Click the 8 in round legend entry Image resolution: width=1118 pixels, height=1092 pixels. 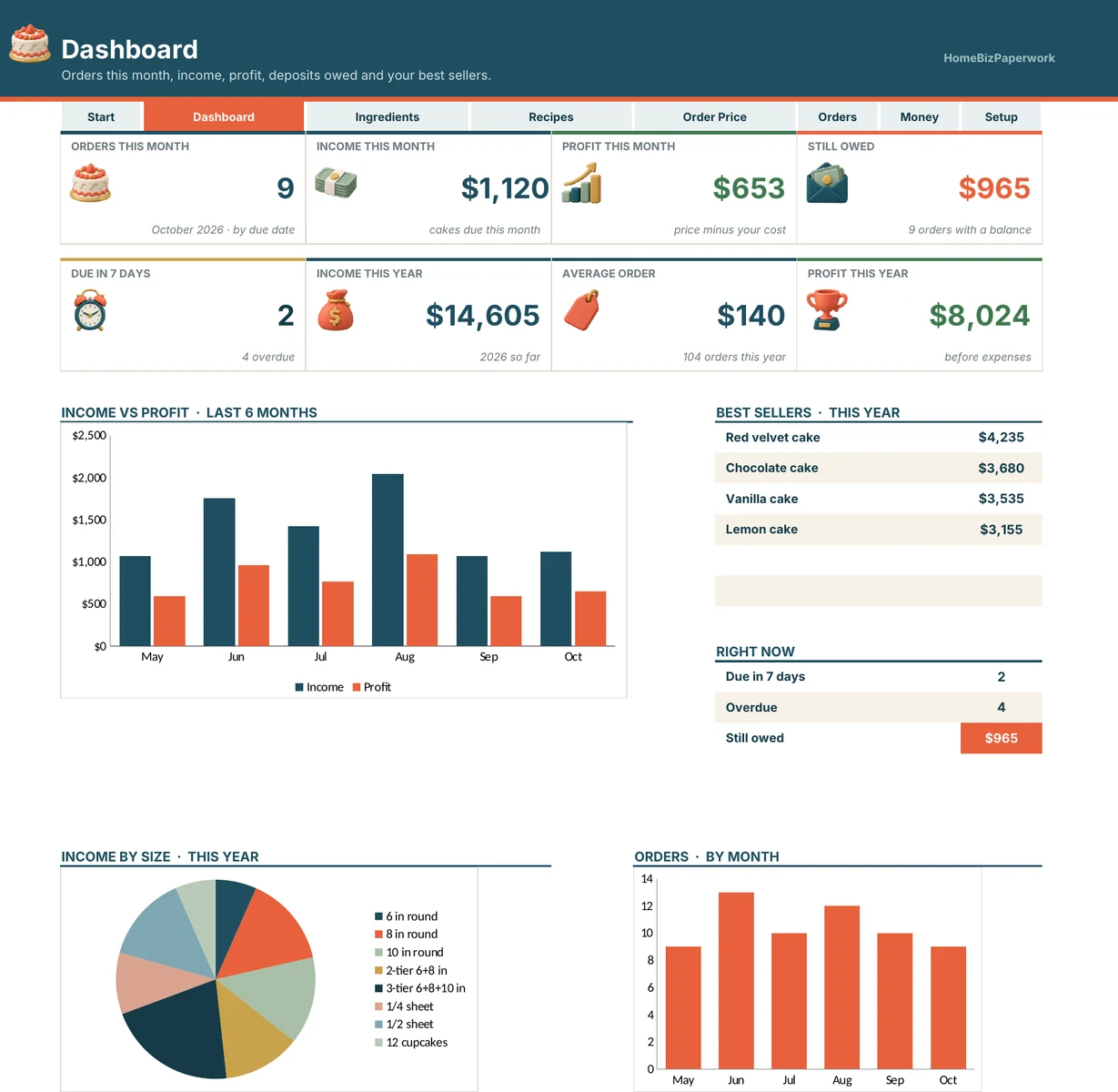coord(407,934)
